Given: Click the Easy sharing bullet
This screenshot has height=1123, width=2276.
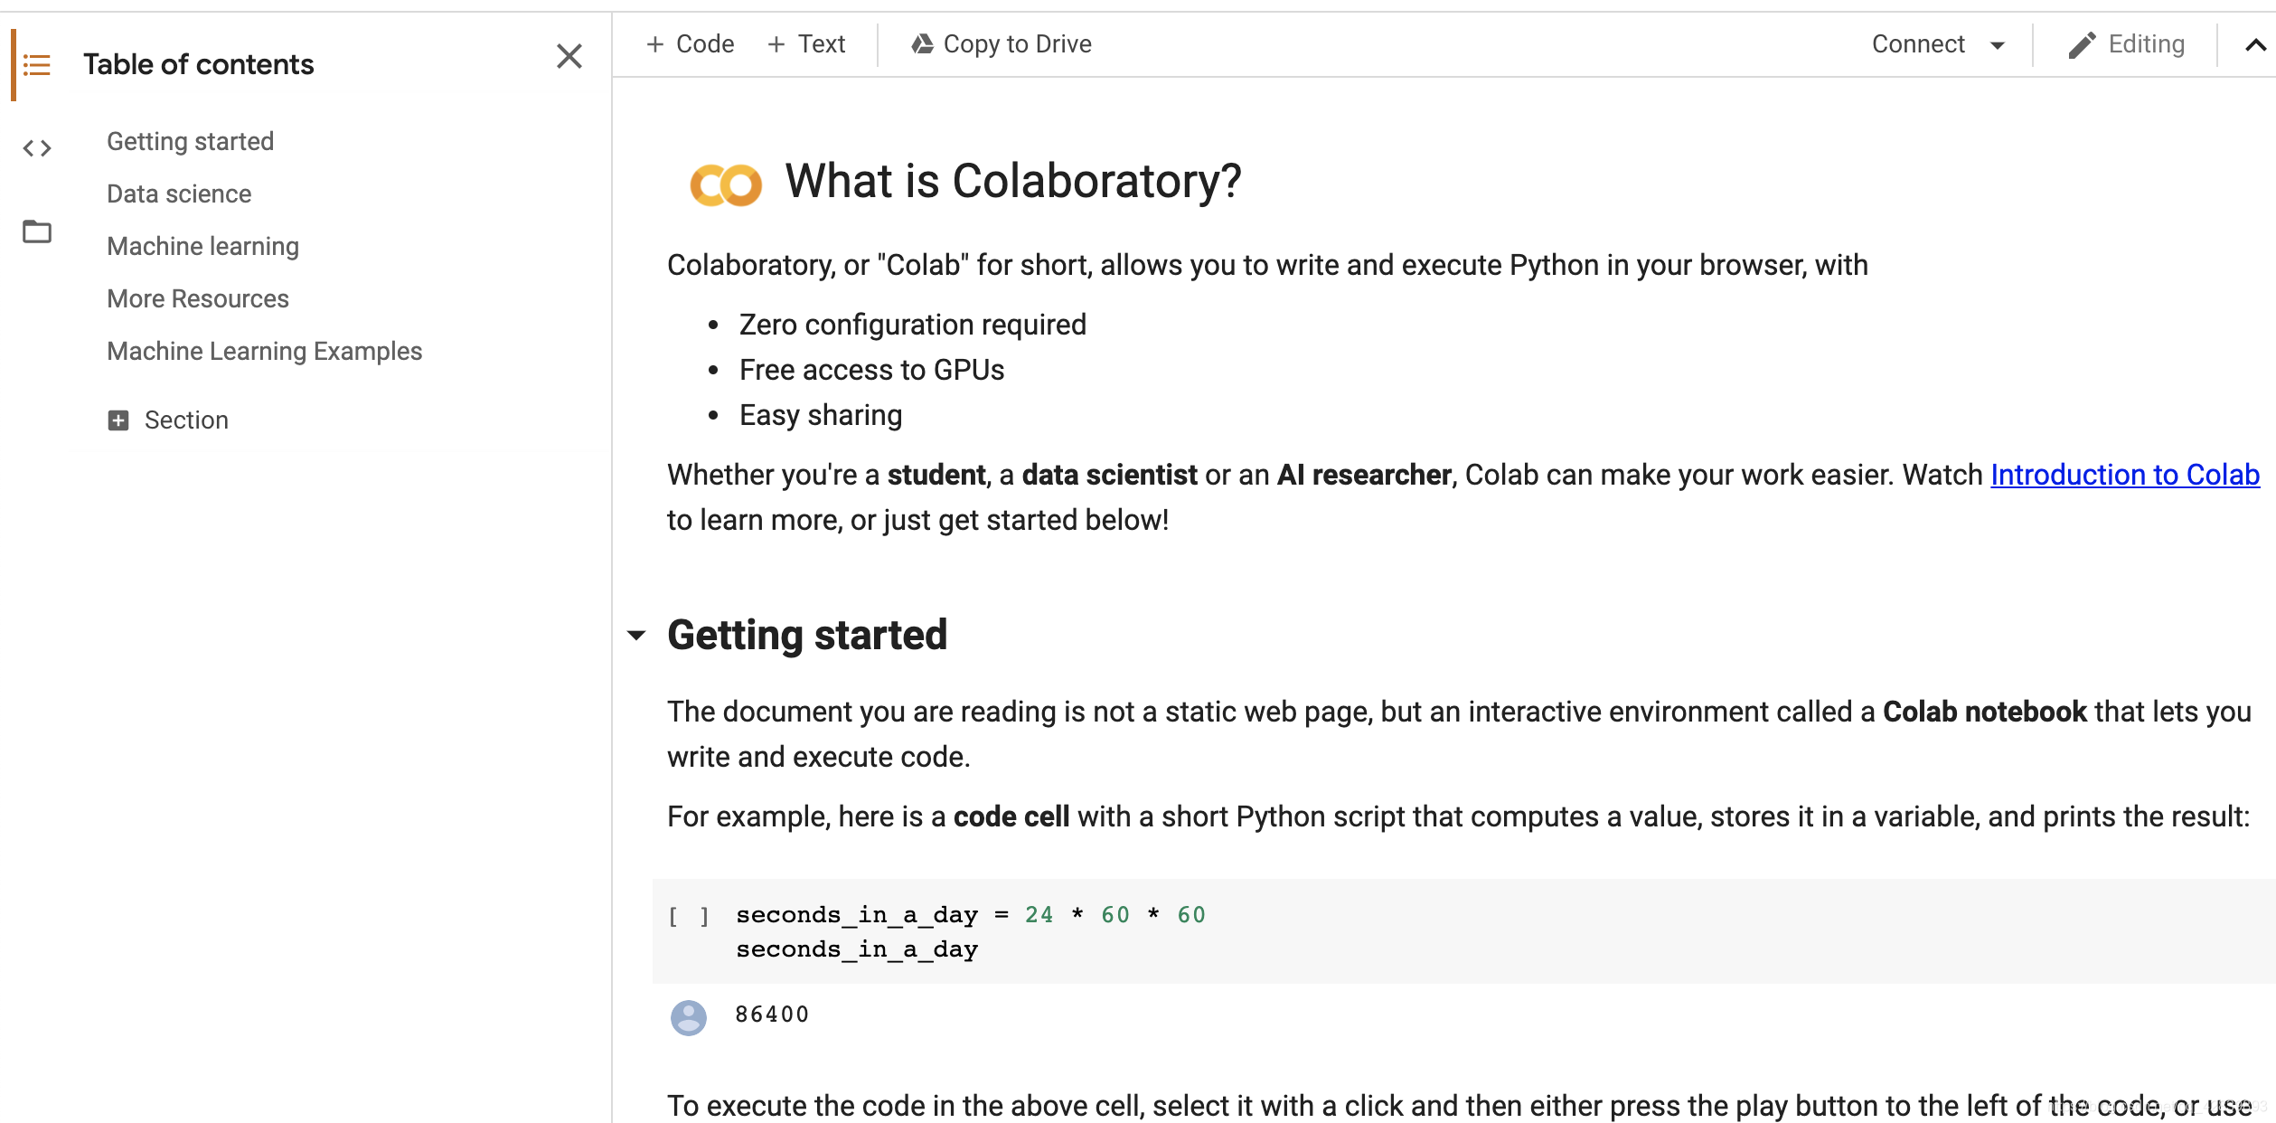Looking at the screenshot, I should tap(821, 415).
